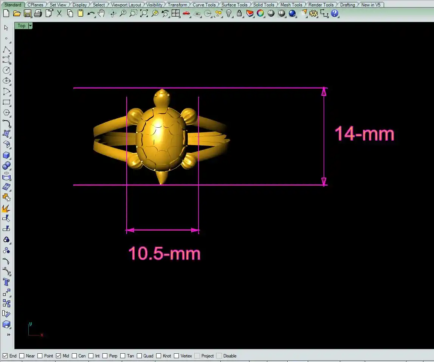434x362 pixels.
Task: Switch to the Curve Tools tab
Action: (x=204, y=5)
